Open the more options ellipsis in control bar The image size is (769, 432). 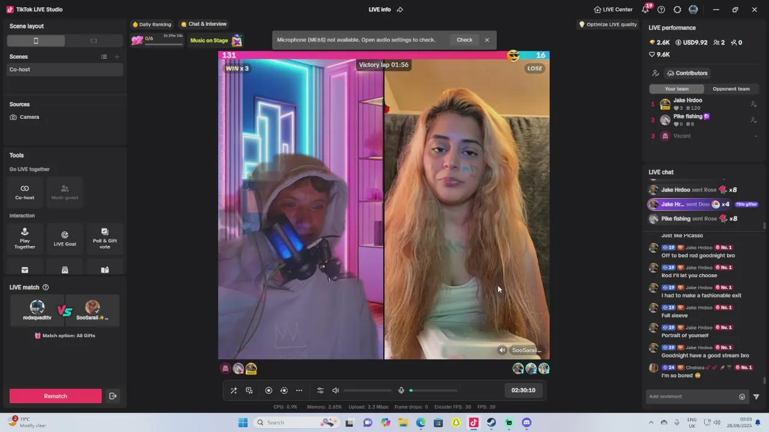coord(299,391)
